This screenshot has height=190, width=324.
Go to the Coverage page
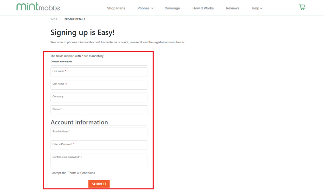point(172,8)
